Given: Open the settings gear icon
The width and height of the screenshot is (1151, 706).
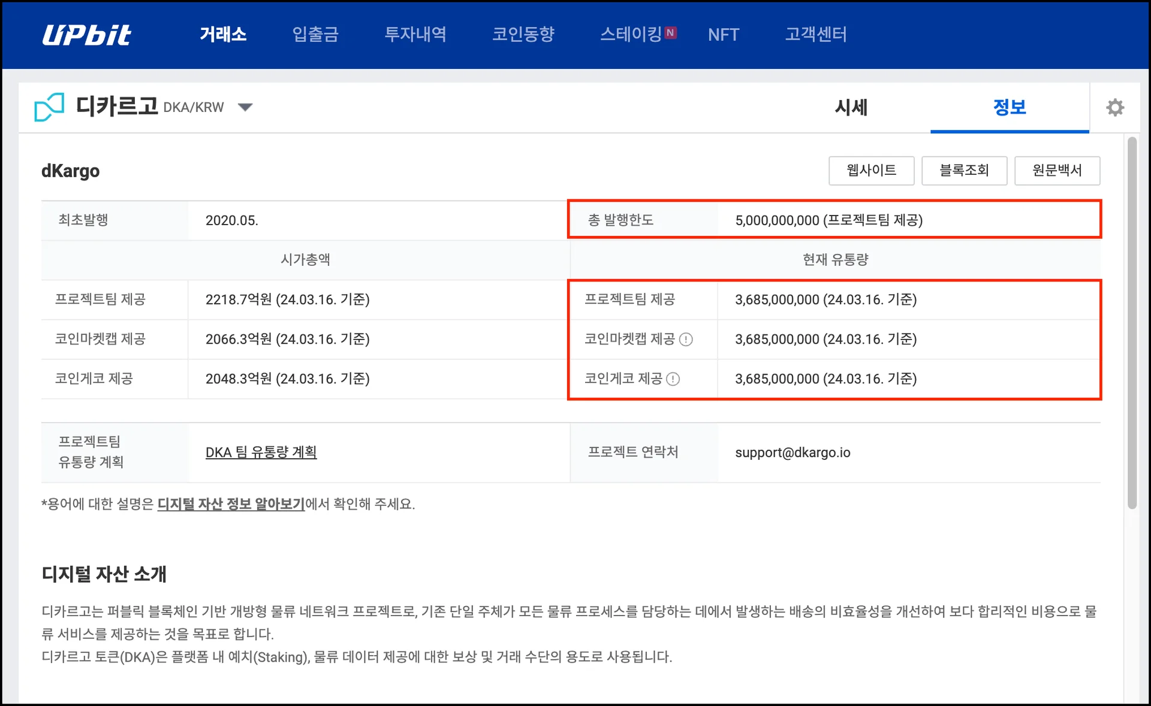Looking at the screenshot, I should (x=1114, y=108).
